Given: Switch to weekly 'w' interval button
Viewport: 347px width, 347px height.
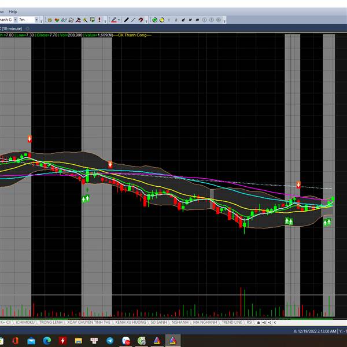Looking at the screenshot, I should click(x=190, y=20).
